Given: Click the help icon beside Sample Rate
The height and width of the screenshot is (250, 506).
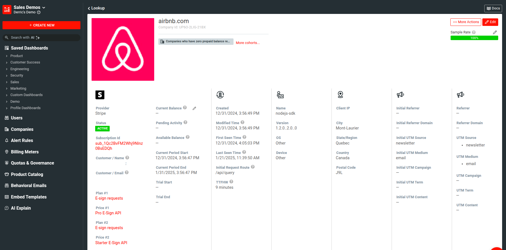Looking at the screenshot, I should tap(474, 32).
